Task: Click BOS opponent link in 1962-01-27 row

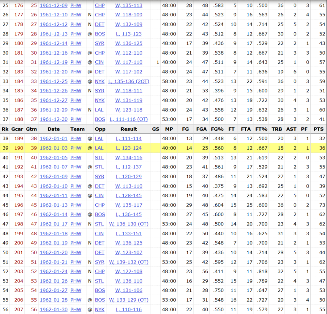Action: point(100,290)
